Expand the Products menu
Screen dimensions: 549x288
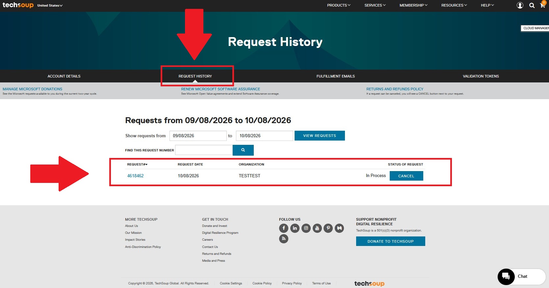click(339, 5)
